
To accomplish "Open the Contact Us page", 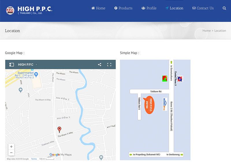I will tap(203, 8).
